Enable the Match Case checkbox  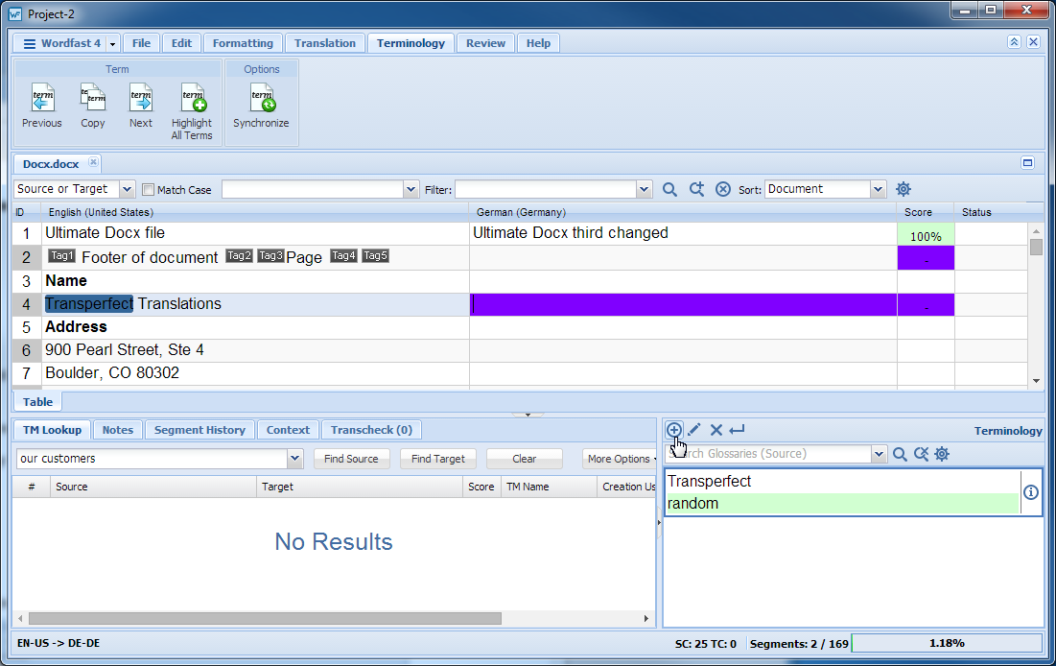[148, 189]
